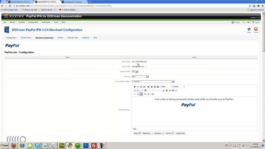Open the Currency dropdown

pyautogui.click(x=140, y=77)
